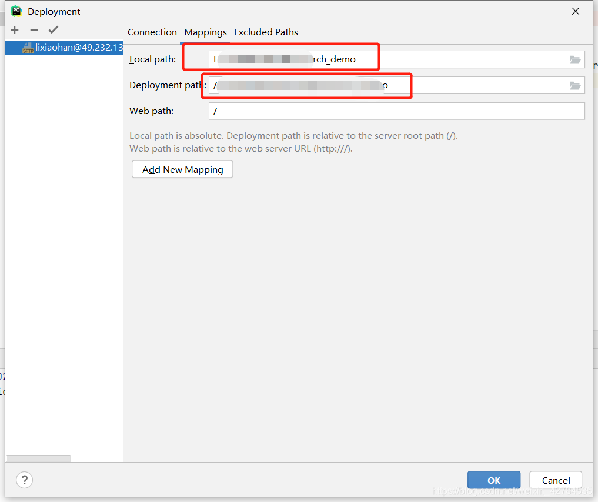The image size is (598, 502).
Task: Open the Excluded Paths tab
Action: pyautogui.click(x=266, y=32)
